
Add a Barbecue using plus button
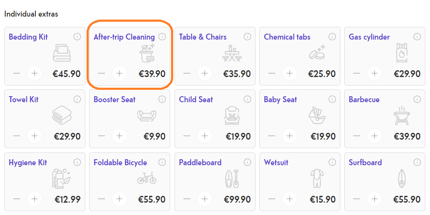(375, 136)
